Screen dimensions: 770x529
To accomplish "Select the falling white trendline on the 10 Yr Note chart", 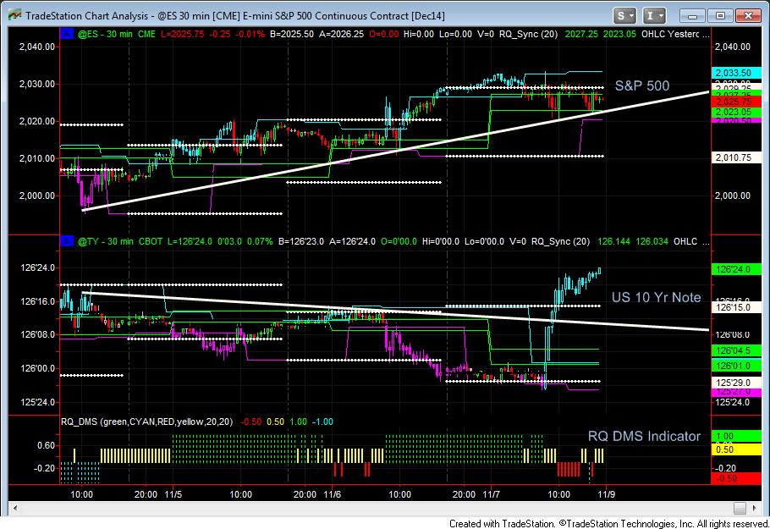I will [395, 311].
